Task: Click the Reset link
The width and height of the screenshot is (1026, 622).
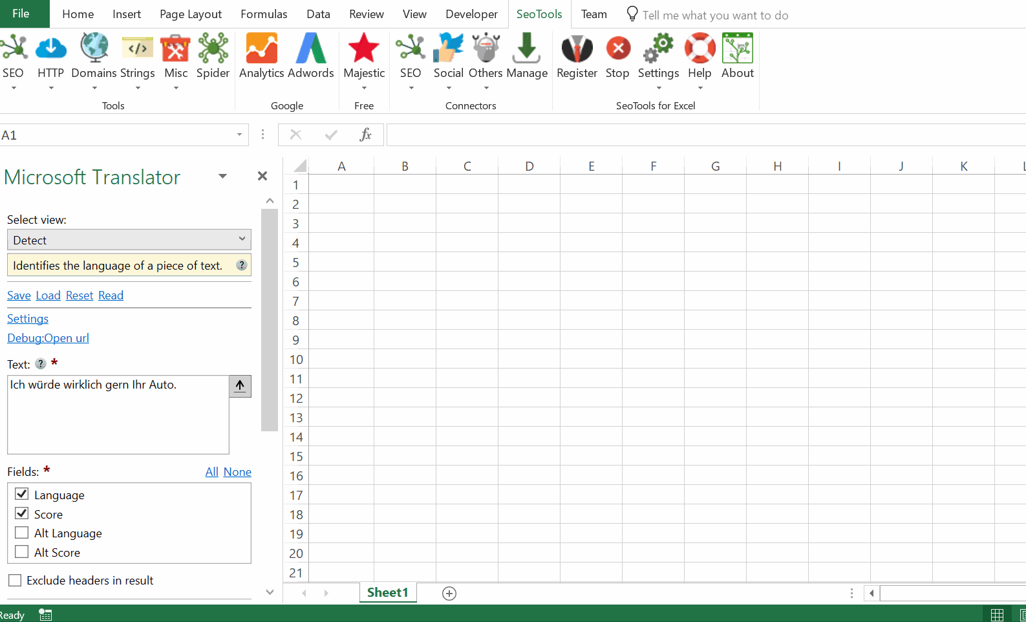Action: pos(80,295)
